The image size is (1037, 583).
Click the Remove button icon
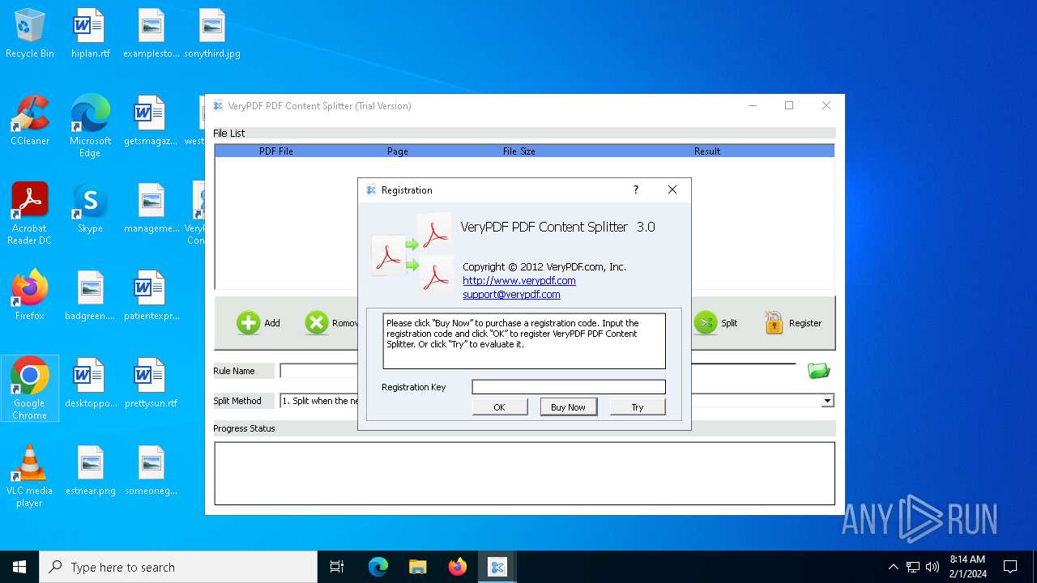click(x=317, y=323)
